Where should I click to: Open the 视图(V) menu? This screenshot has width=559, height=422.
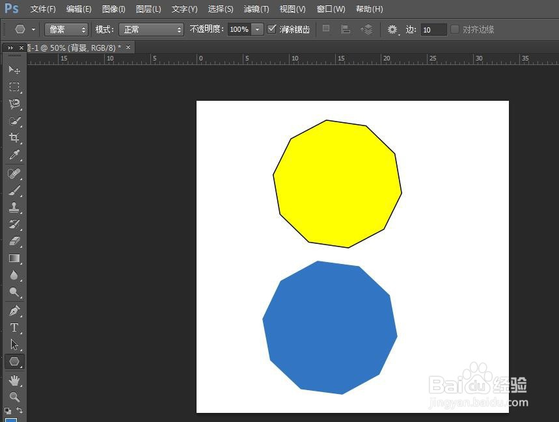click(292, 9)
